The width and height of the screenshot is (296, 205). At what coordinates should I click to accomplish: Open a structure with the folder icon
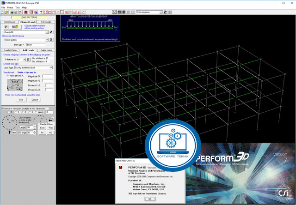[x=6, y=12]
